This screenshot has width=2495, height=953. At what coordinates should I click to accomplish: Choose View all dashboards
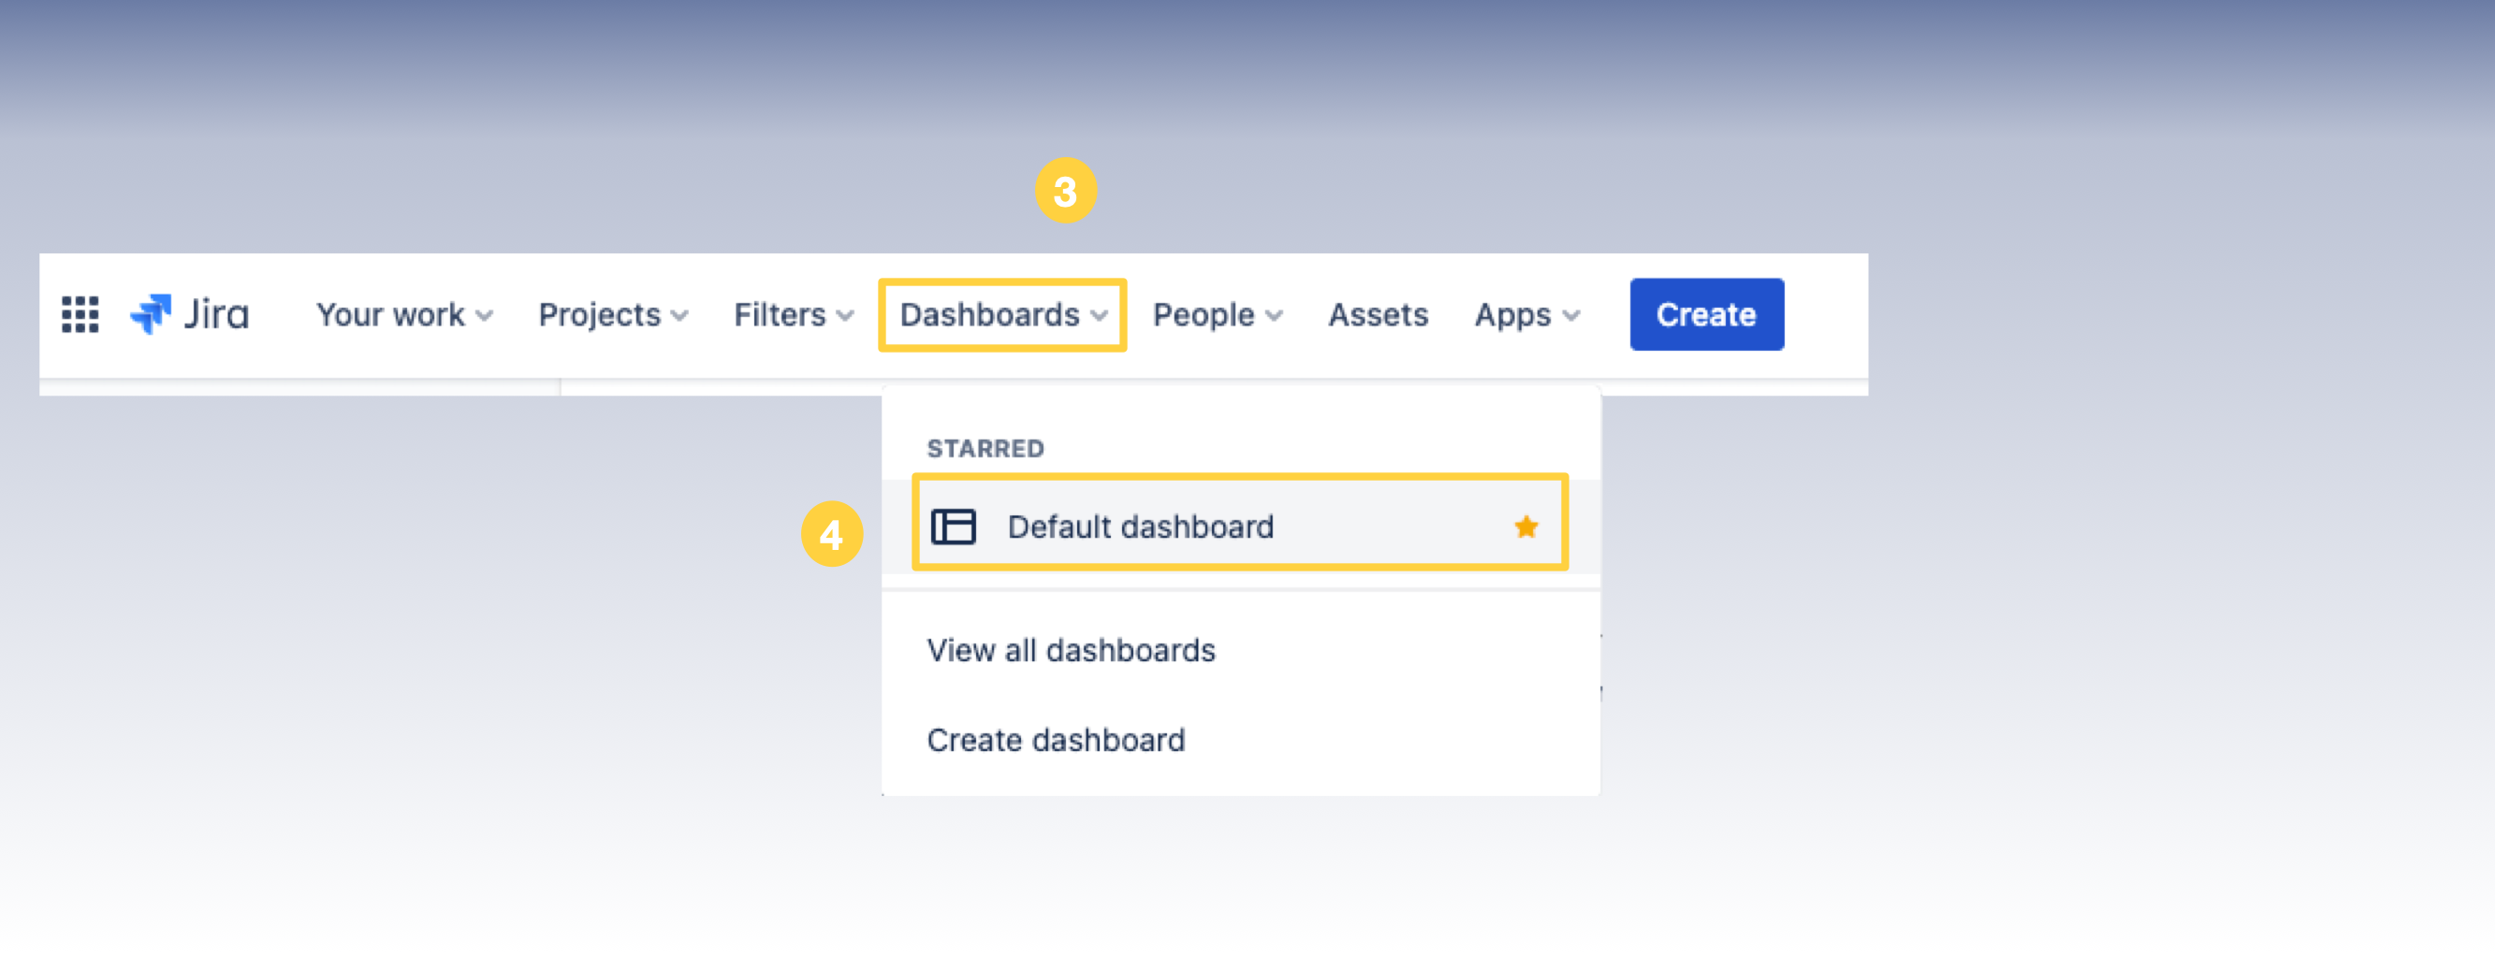(x=1071, y=650)
